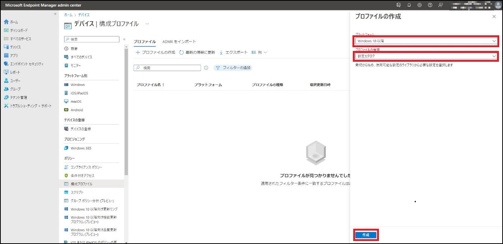Viewport: 503px width, 244px height.
Task: Click フィルターの追加 button
Action: click(x=232, y=68)
